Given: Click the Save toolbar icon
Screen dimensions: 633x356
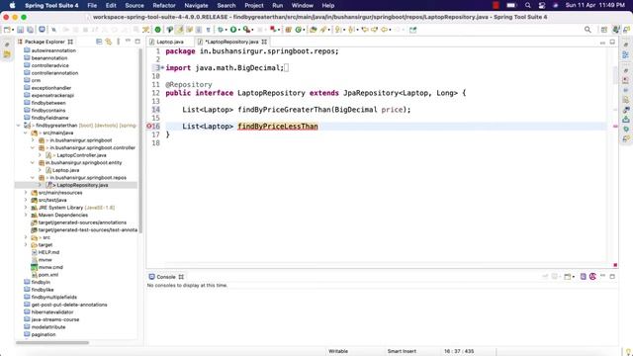Looking at the screenshot, I should tap(20, 30).
